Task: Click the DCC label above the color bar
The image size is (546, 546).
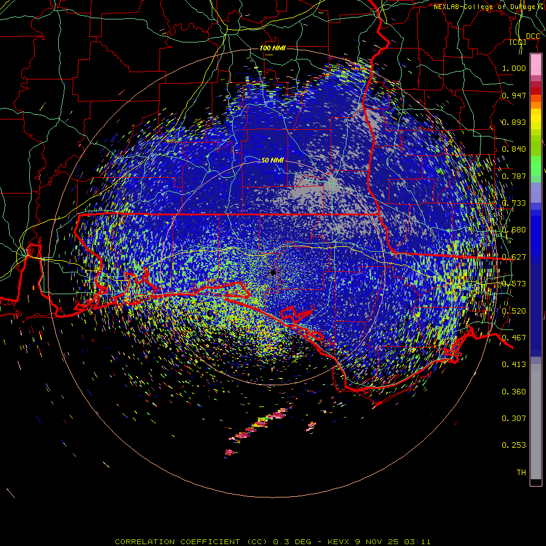Action: (x=533, y=36)
